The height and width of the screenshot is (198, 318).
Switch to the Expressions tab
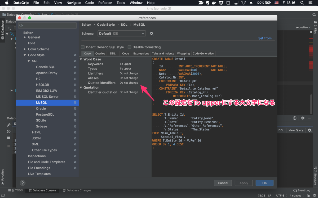click(x=141, y=54)
